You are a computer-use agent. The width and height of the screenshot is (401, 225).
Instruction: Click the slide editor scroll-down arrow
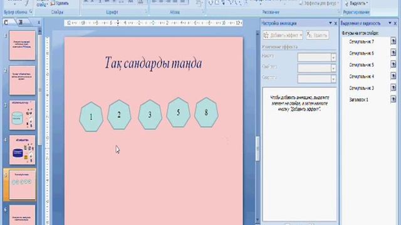pyautogui.click(x=258, y=219)
